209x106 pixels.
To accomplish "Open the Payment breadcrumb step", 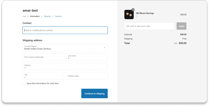I will 58,16.
